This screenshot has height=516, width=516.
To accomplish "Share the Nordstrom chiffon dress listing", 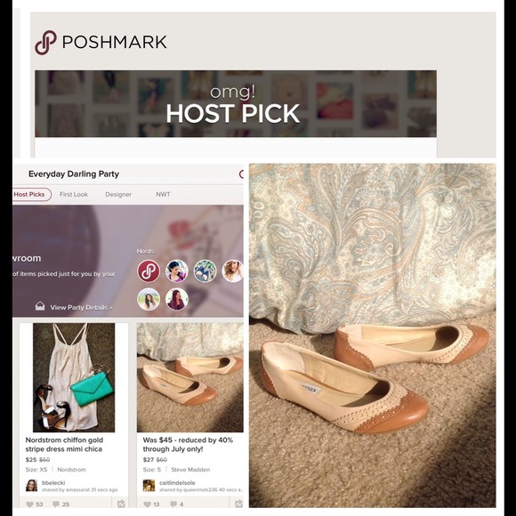I will (x=121, y=504).
